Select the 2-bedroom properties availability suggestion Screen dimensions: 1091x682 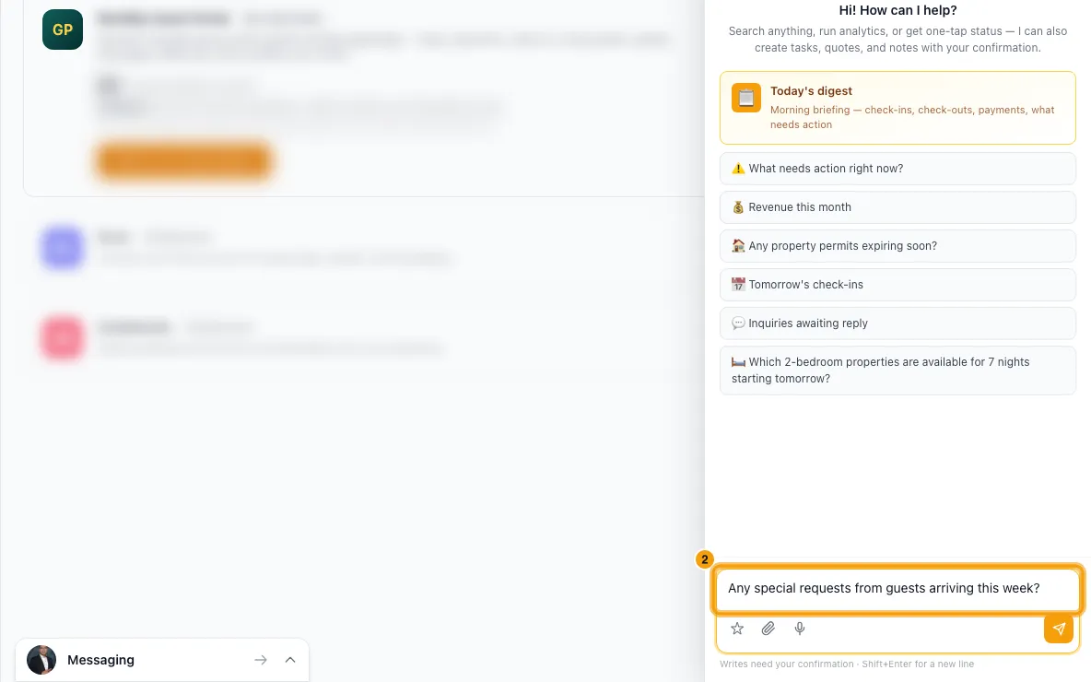coord(897,370)
